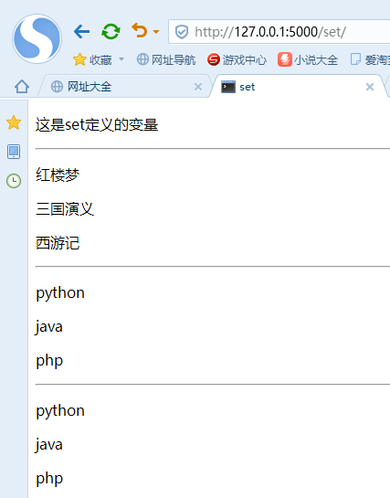The image size is (390, 498).
Task: Click the orange undo restore icon
Action: pyautogui.click(x=140, y=31)
